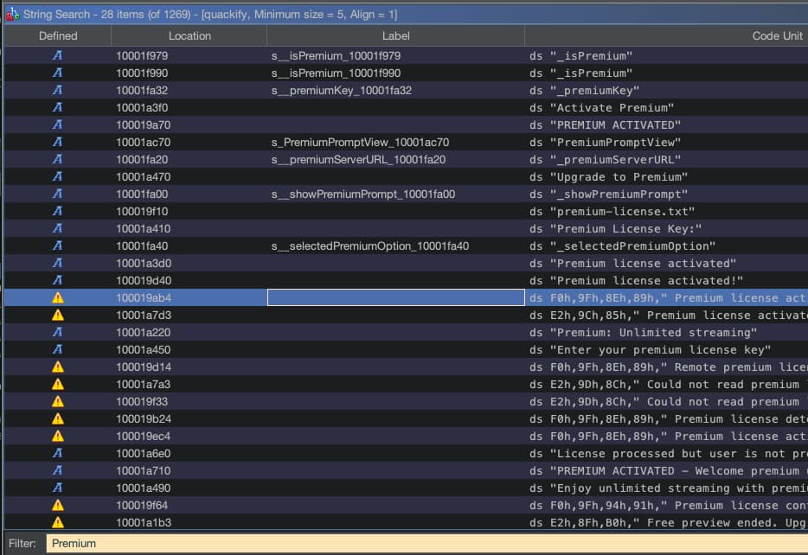Sort the table by the Location column
808x555 pixels.
(189, 35)
